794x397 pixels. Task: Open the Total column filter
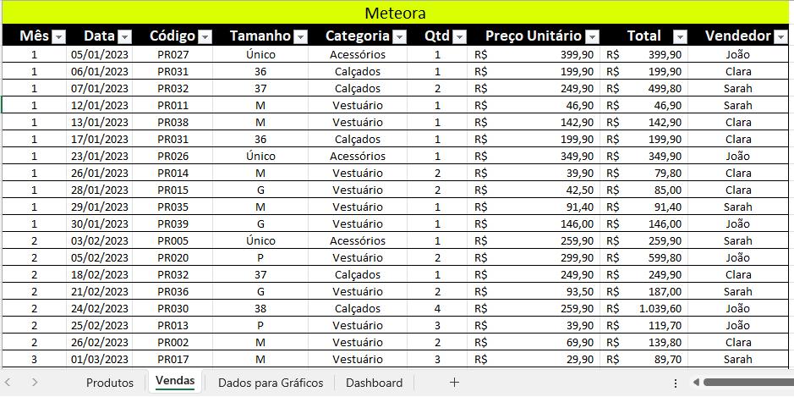pos(681,36)
